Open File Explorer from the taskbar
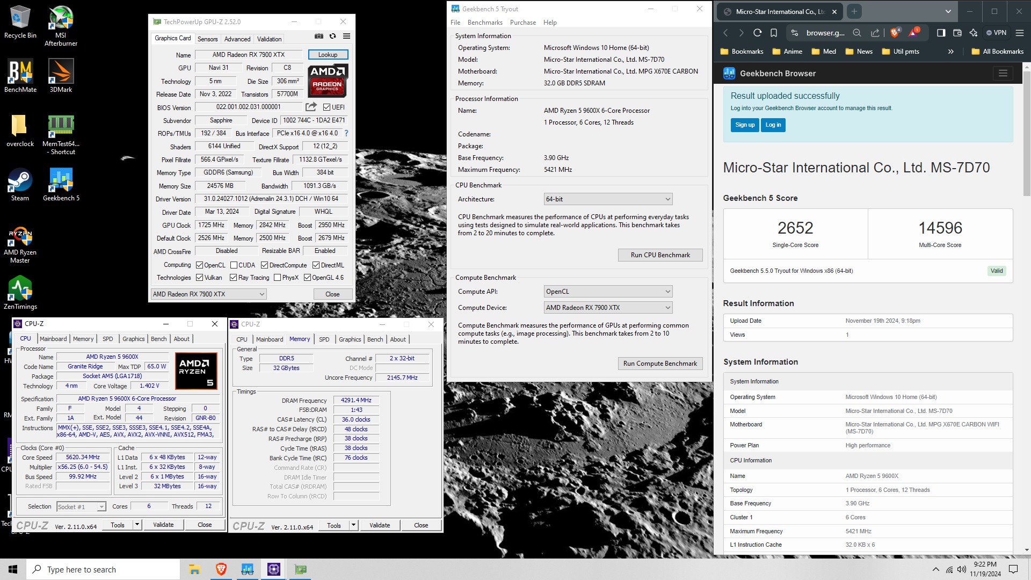Screen dimensions: 1031x580 click(x=194, y=569)
